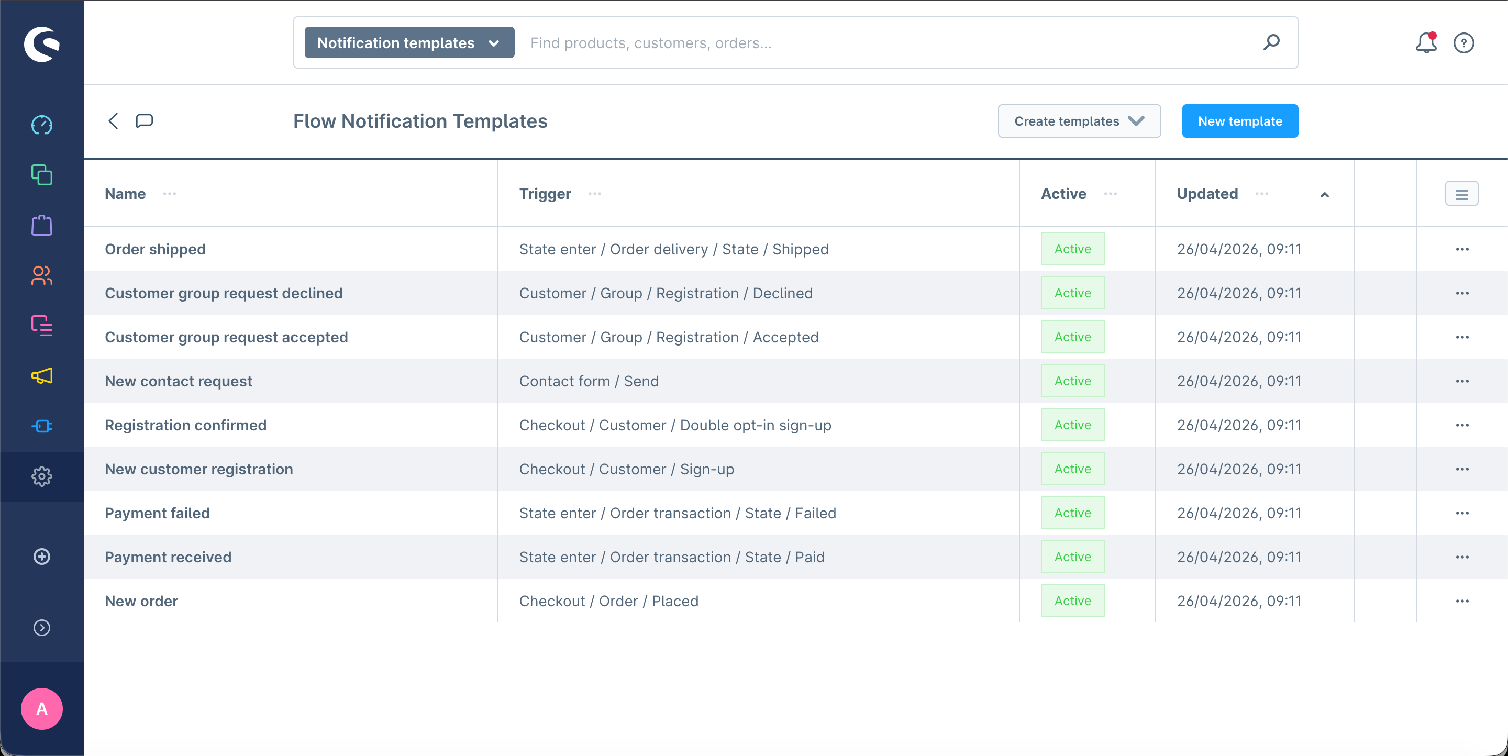1508x756 pixels.
Task: Expand the Create templates dropdown
Action: 1079,121
